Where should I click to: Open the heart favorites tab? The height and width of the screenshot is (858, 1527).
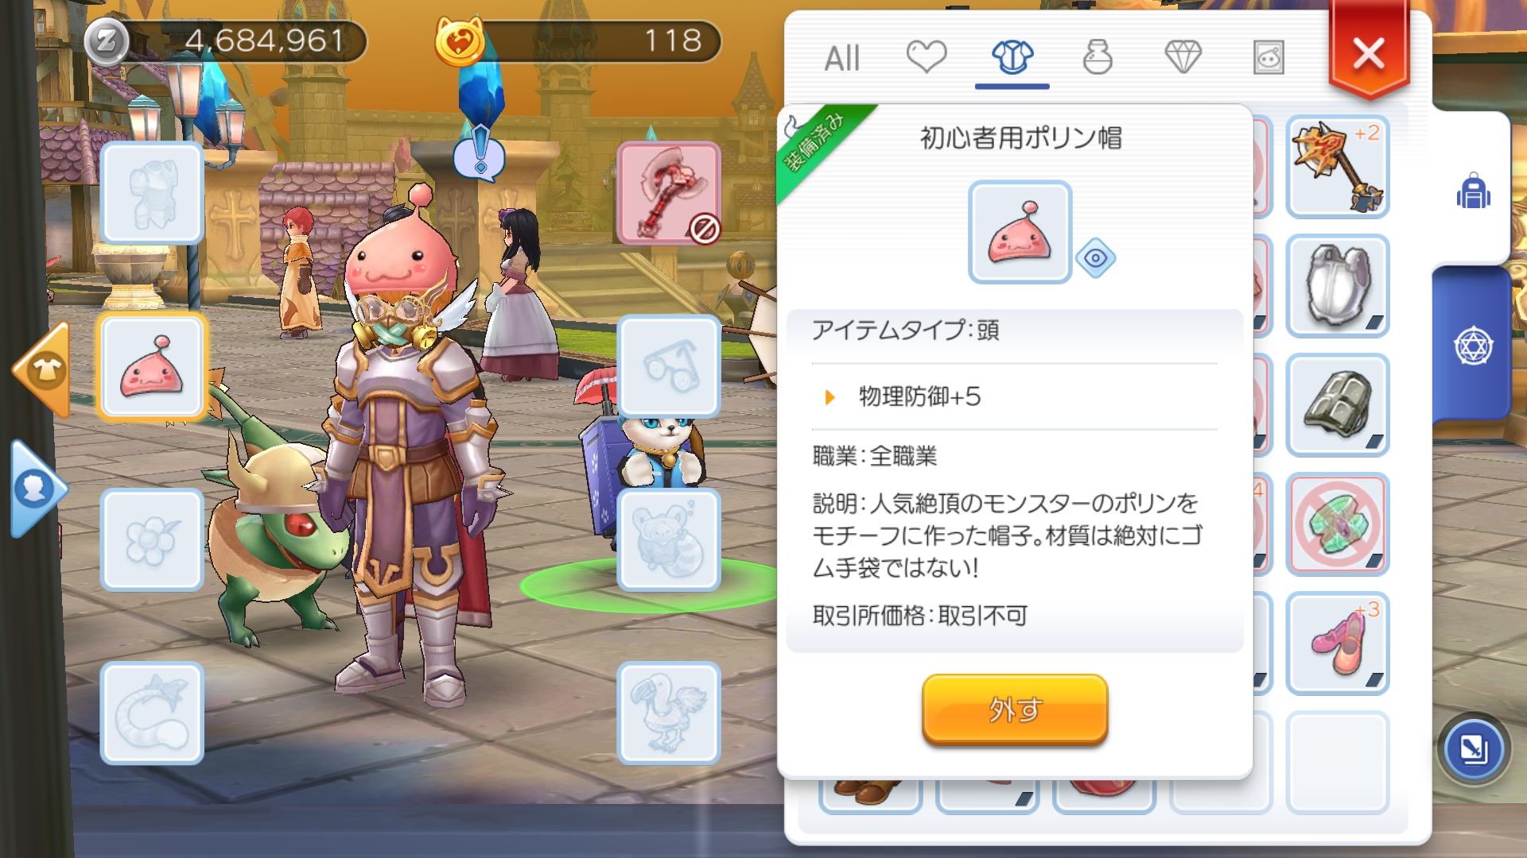927,57
